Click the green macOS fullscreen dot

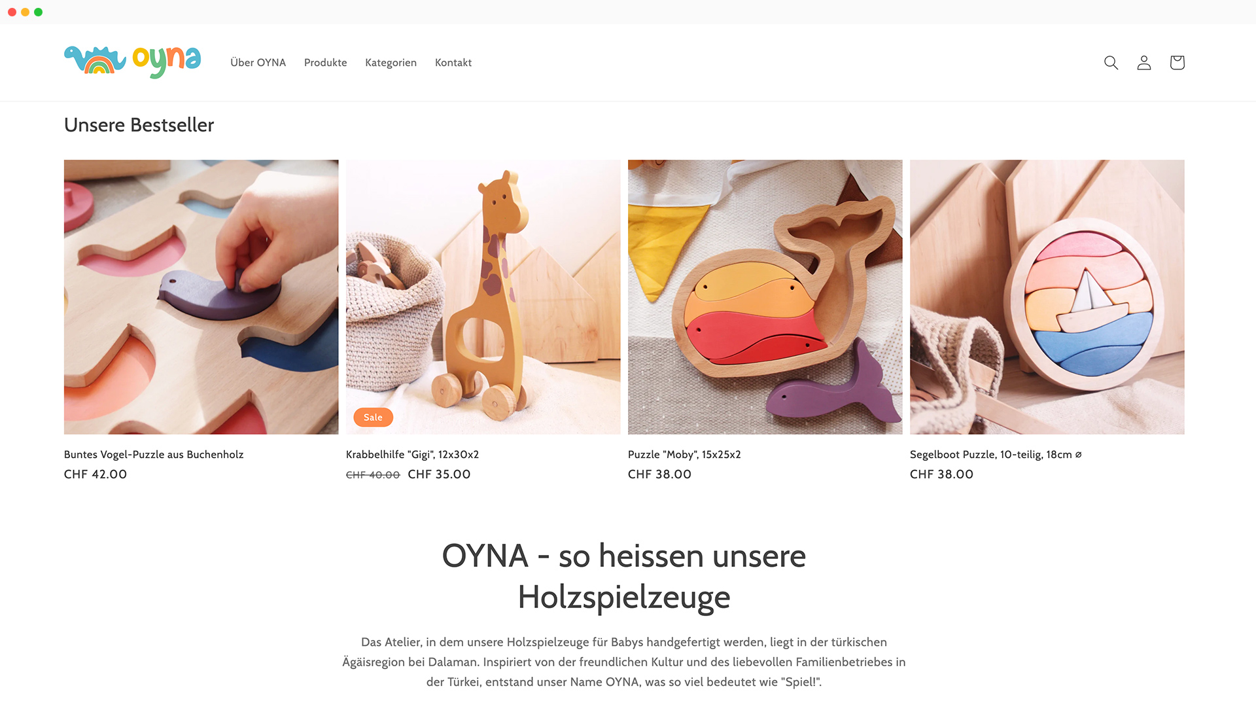(38, 12)
